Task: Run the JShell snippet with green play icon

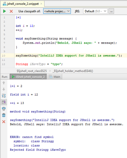Action: click(x=4, y=11)
